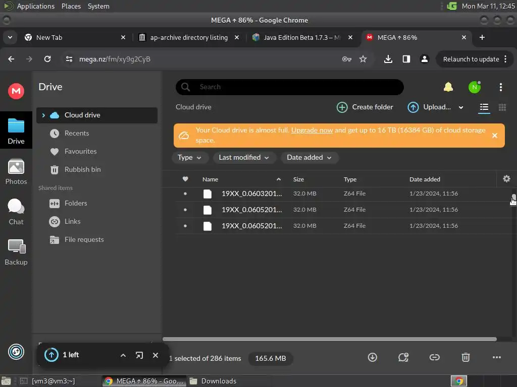Viewport: 517px width, 387px height.
Task: Open the Backup section
Action: click(16, 252)
